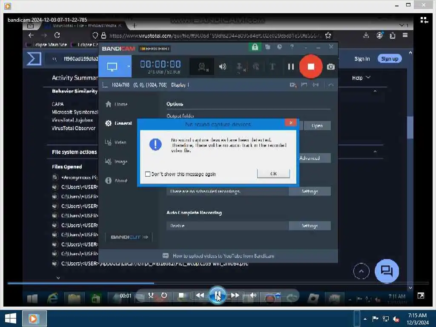Open the Home tab in Bandicam

pos(117,104)
